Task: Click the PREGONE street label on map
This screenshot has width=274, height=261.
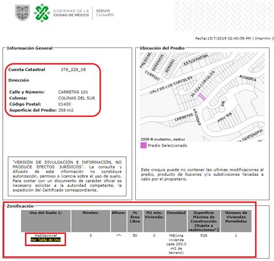Action: pos(146,60)
